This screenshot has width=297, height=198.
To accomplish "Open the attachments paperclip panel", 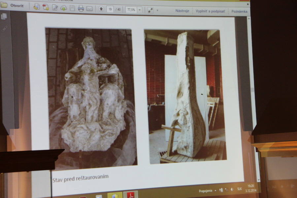I will click(x=4, y=28).
